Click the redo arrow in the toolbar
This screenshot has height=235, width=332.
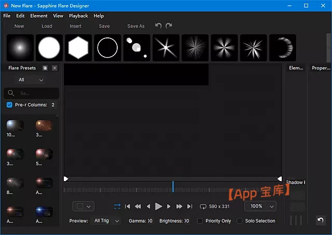coord(169,25)
